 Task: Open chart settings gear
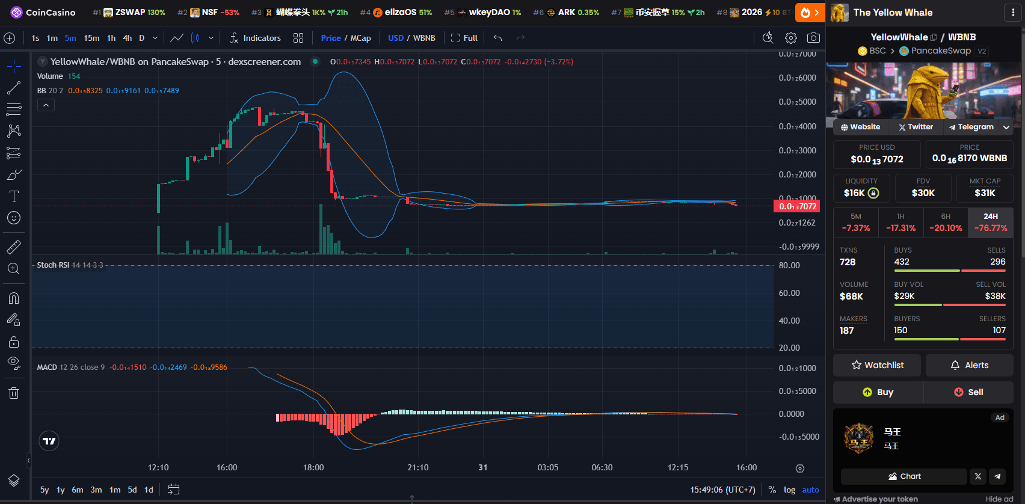(x=791, y=38)
